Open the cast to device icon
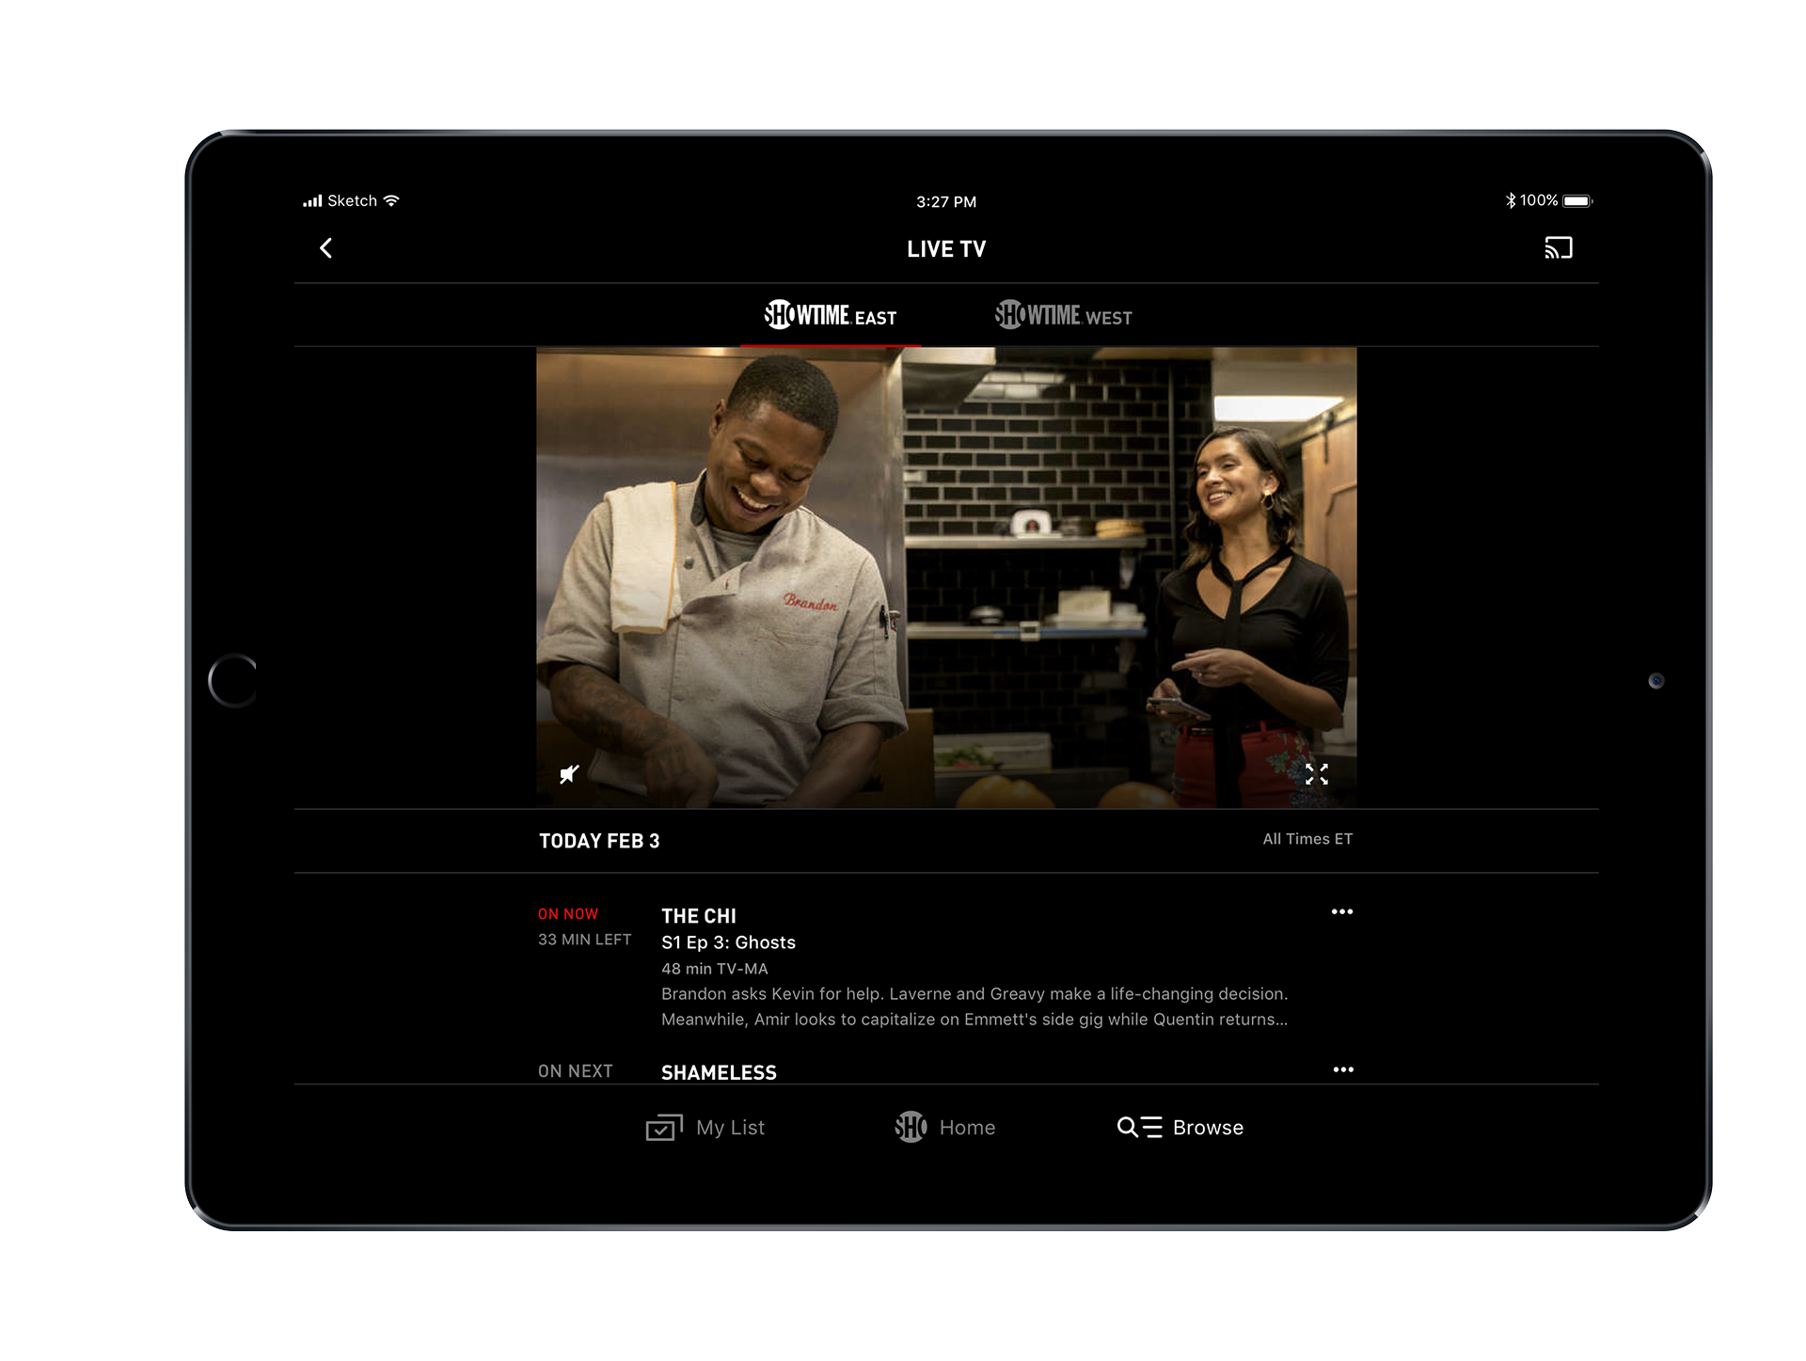Viewport: 1806px width, 1361px height. pos(1558,248)
